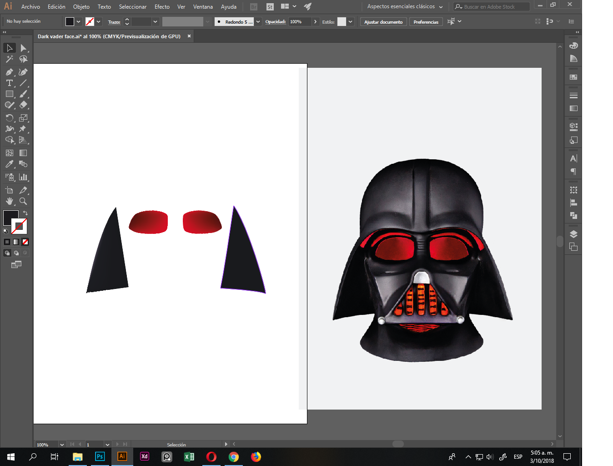The height and width of the screenshot is (466, 613).
Task: Choose the Column Graph tool
Action: [23, 177]
